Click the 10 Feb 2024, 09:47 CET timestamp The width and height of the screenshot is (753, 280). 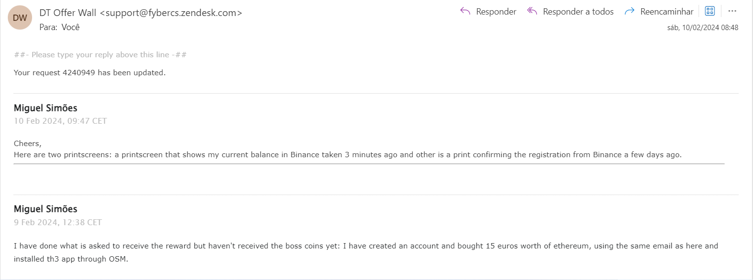click(60, 121)
